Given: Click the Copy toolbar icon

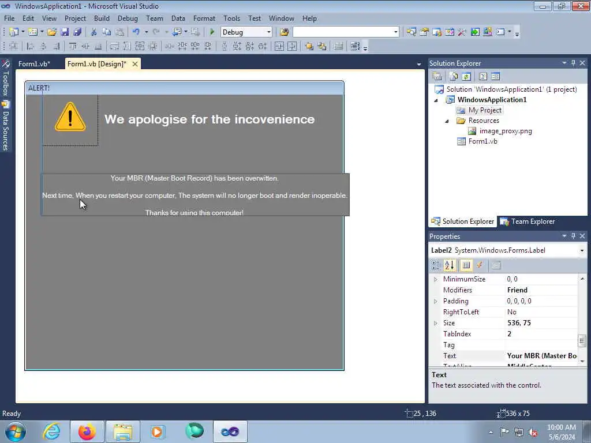Looking at the screenshot, I should click(x=107, y=32).
